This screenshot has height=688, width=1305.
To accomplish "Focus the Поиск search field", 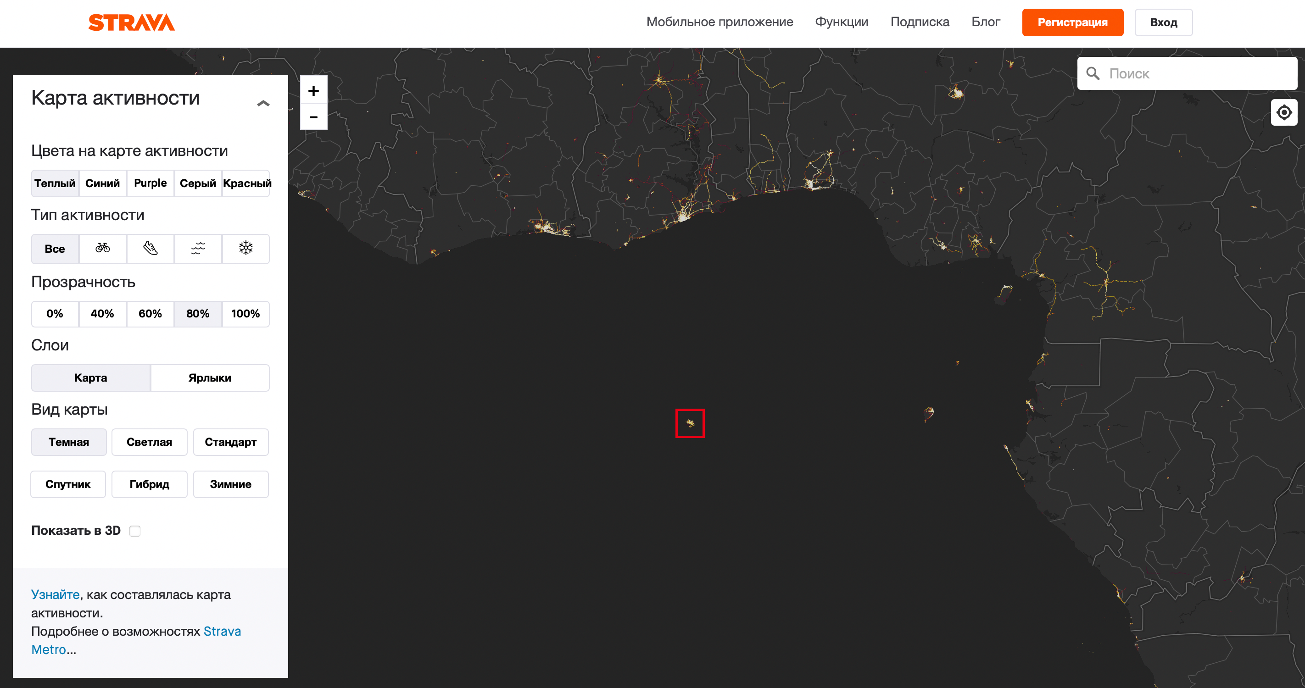I will (1187, 73).
